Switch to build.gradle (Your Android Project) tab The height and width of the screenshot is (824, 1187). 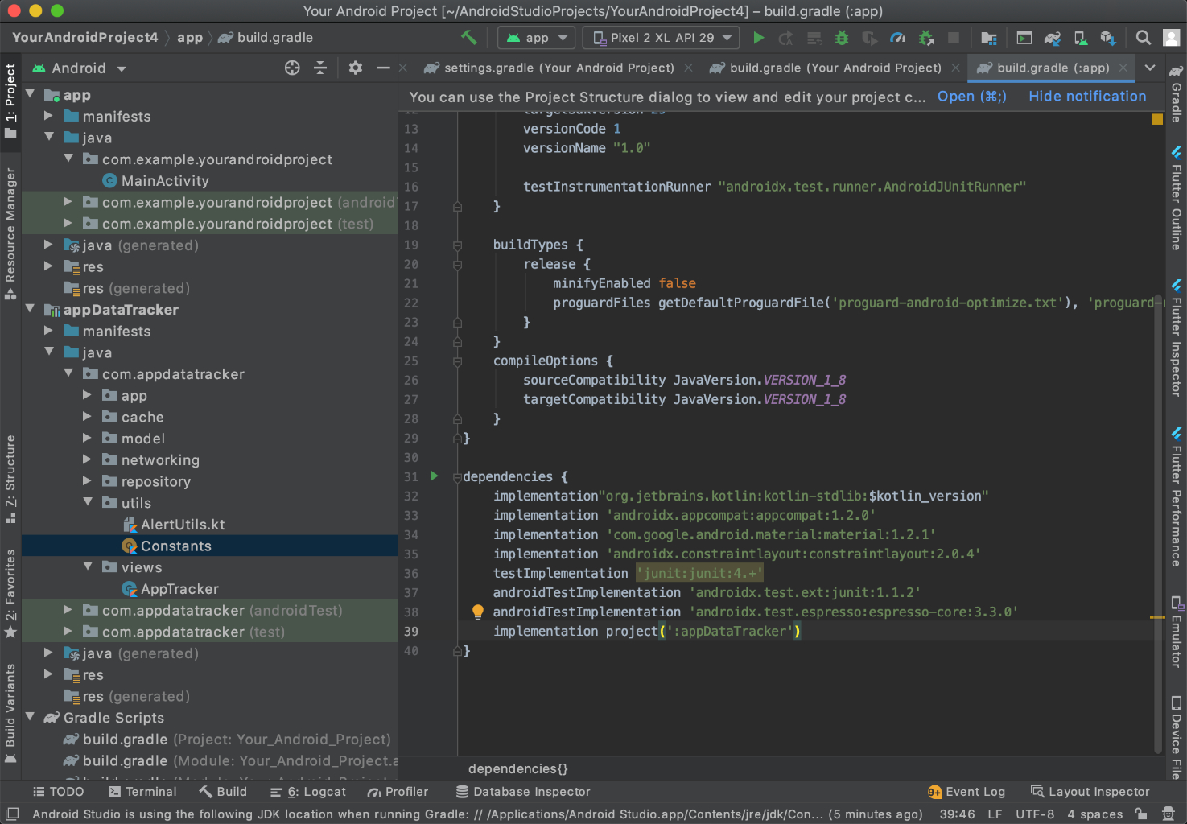(x=835, y=68)
